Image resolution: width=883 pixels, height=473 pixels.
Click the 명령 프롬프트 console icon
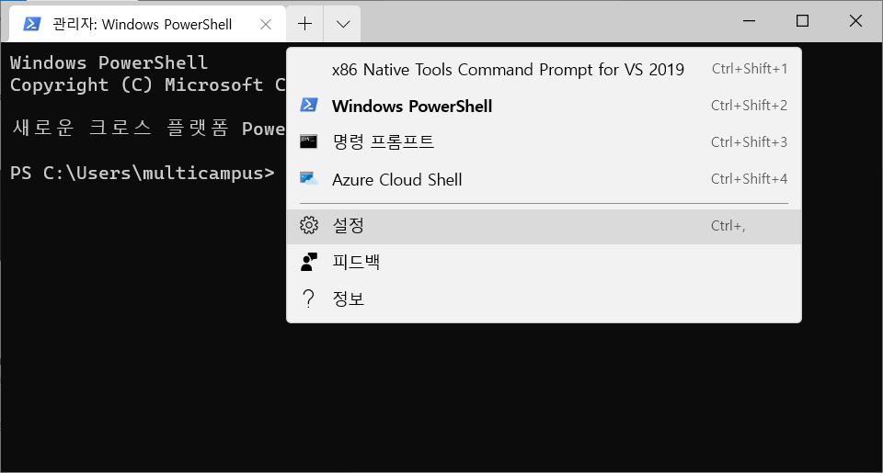pos(309,141)
